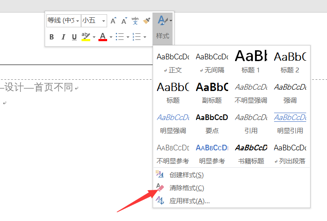Click the create style icon

point(160,174)
